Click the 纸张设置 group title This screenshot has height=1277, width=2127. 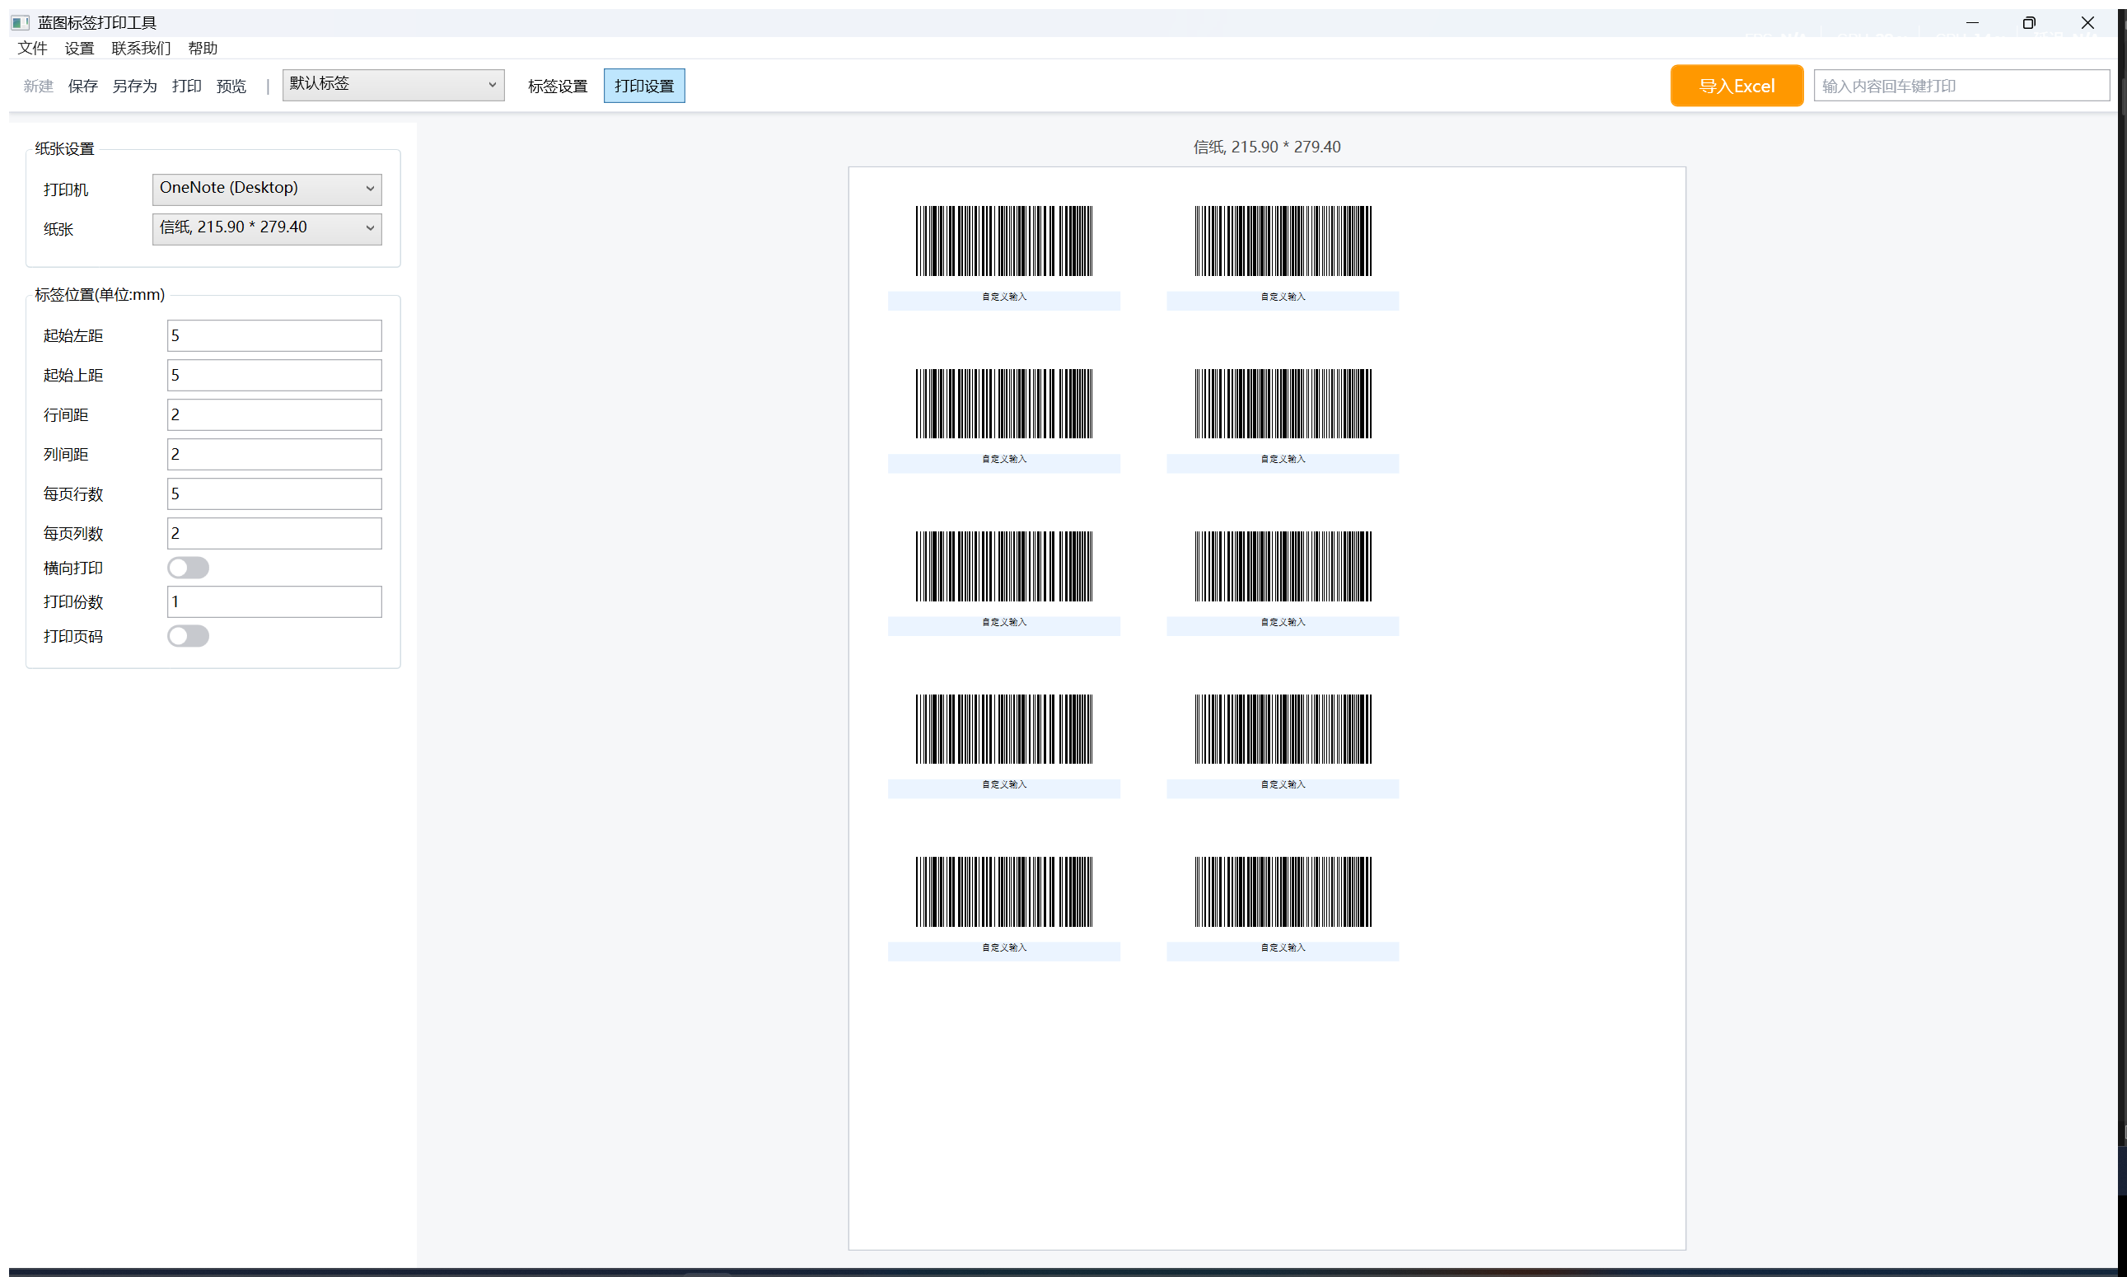[64, 149]
